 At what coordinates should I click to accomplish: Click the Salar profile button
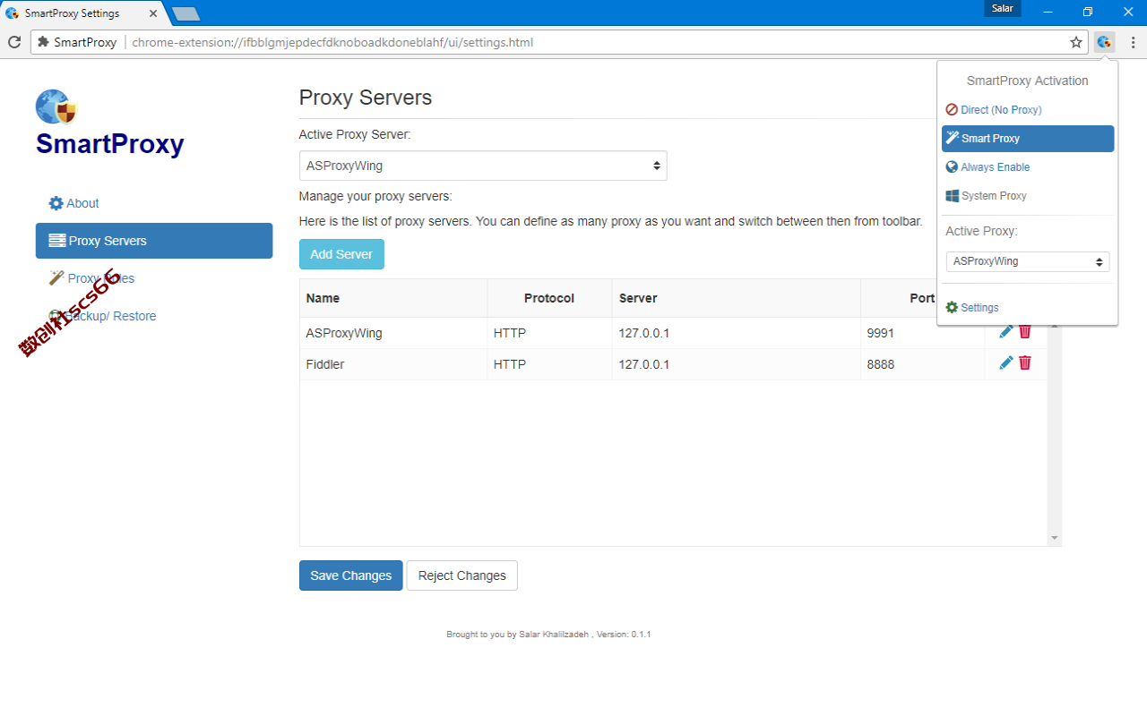point(1002,9)
